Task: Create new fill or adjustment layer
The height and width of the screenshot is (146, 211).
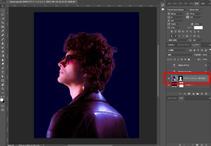Action: coord(193,94)
